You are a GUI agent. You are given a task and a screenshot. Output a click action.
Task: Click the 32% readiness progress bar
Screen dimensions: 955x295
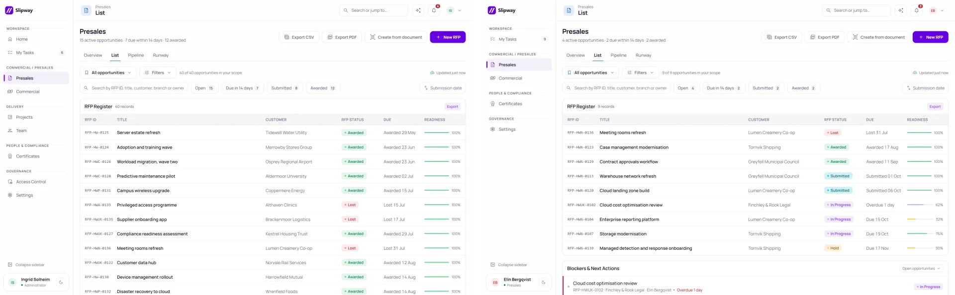[x=919, y=220]
